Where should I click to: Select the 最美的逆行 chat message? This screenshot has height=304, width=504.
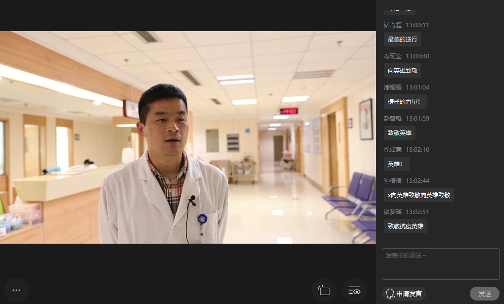tap(402, 40)
